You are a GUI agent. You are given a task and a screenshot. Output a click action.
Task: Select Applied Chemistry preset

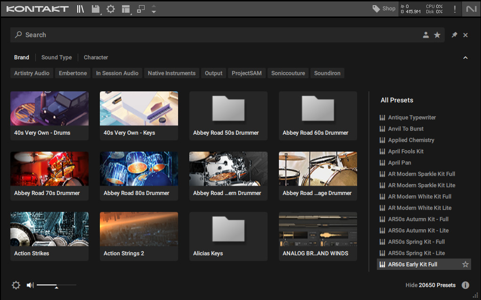pyautogui.click(x=424, y=140)
